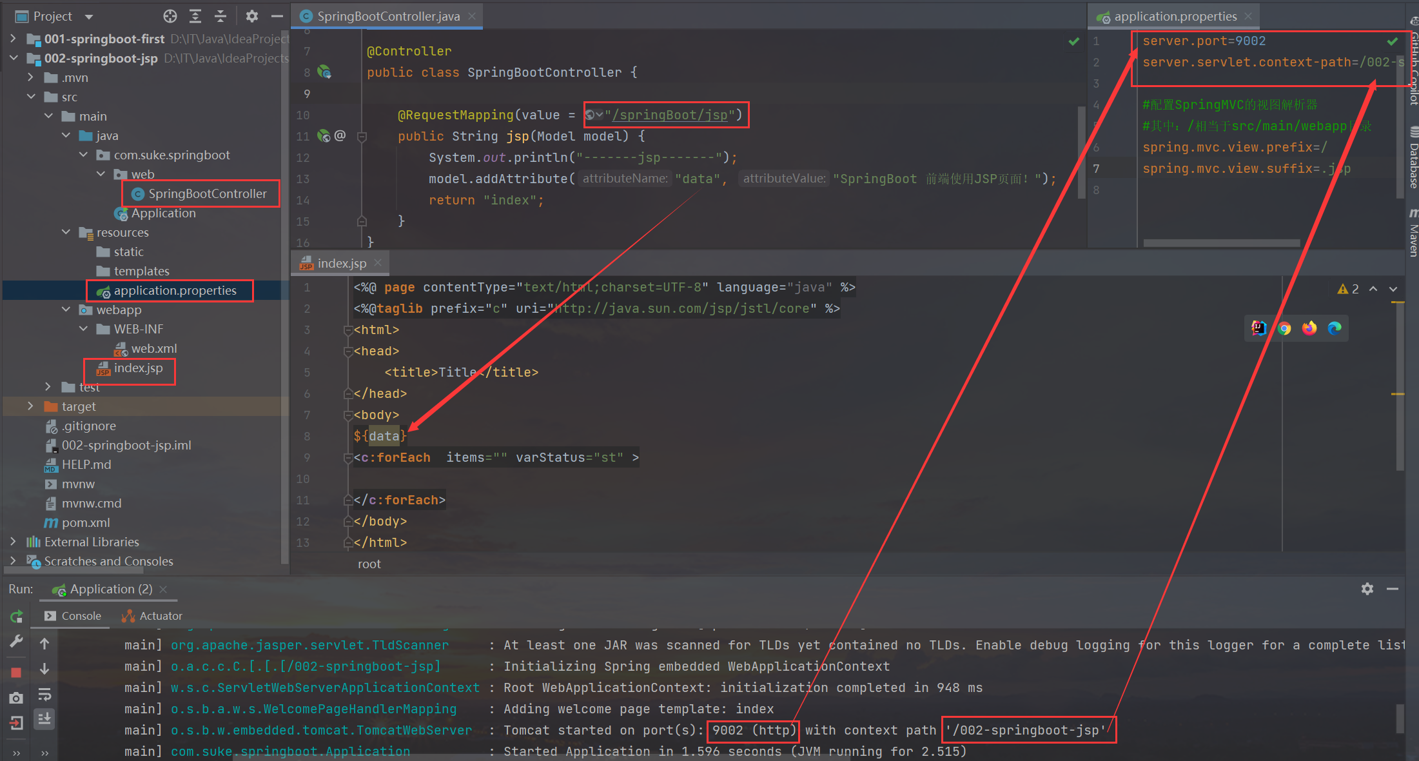This screenshot has width=1419, height=761.
Task: Click the /springBoot/jsp URL mapping link
Action: (669, 115)
